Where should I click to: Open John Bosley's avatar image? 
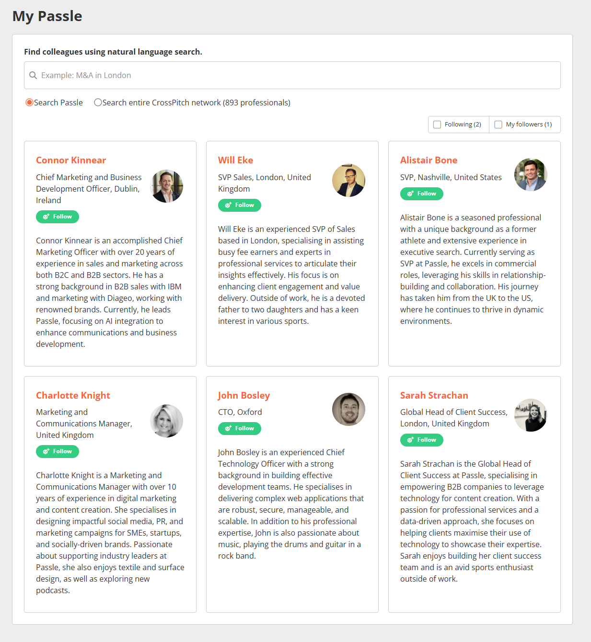348,409
